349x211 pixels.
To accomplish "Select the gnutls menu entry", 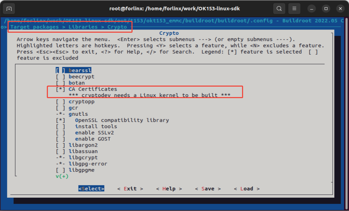I will (x=78, y=114).
